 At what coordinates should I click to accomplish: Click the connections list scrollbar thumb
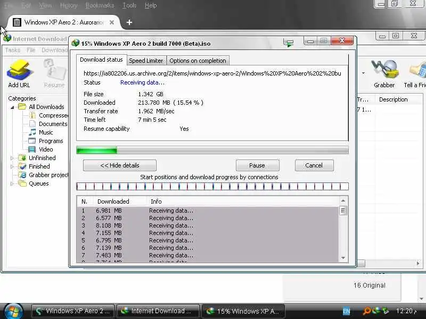tap(343, 211)
